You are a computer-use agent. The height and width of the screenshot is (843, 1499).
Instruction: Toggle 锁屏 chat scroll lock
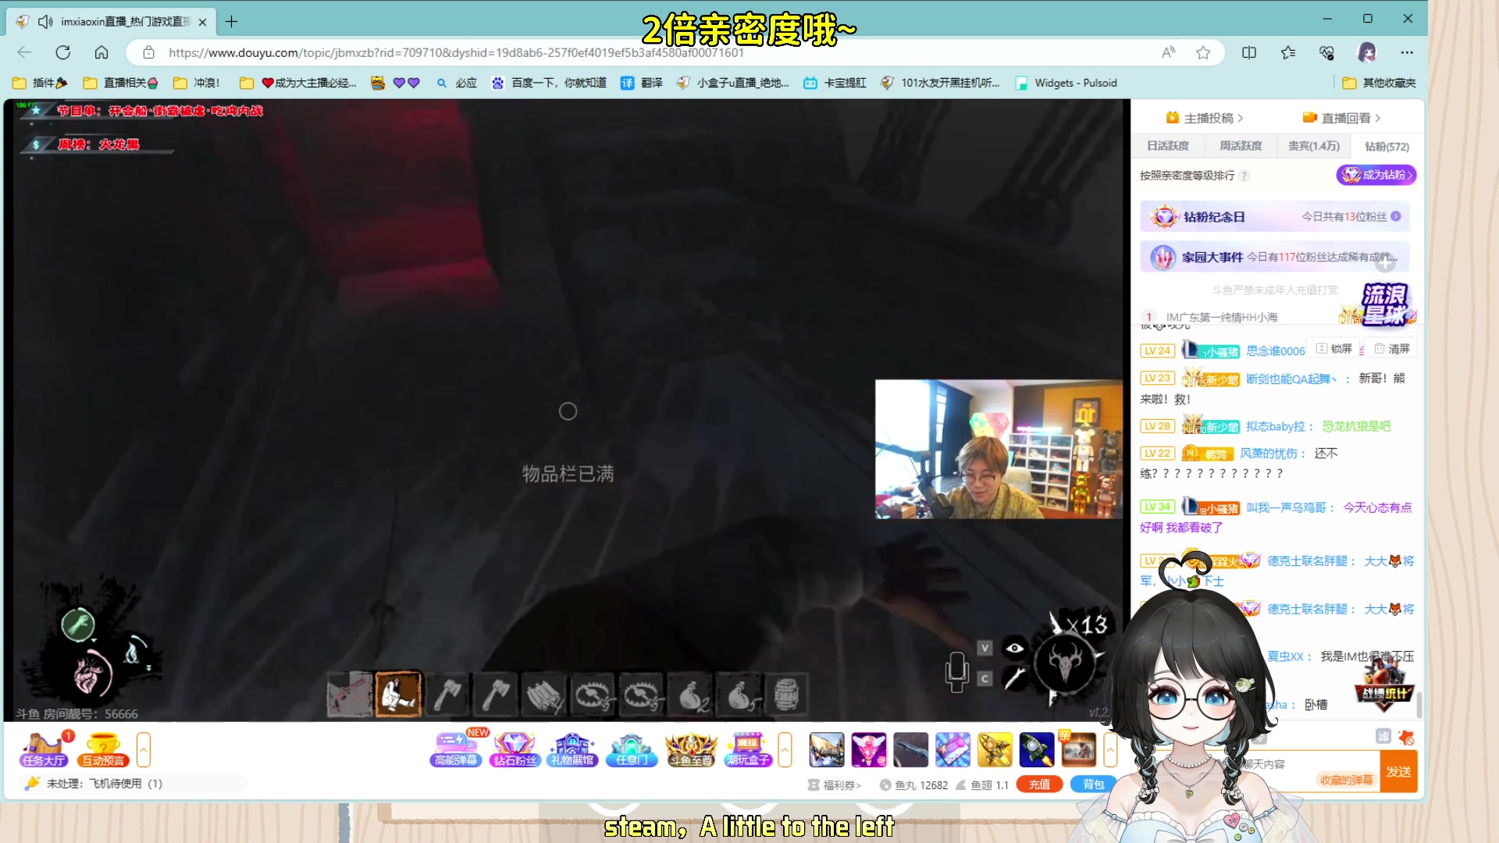click(1334, 349)
